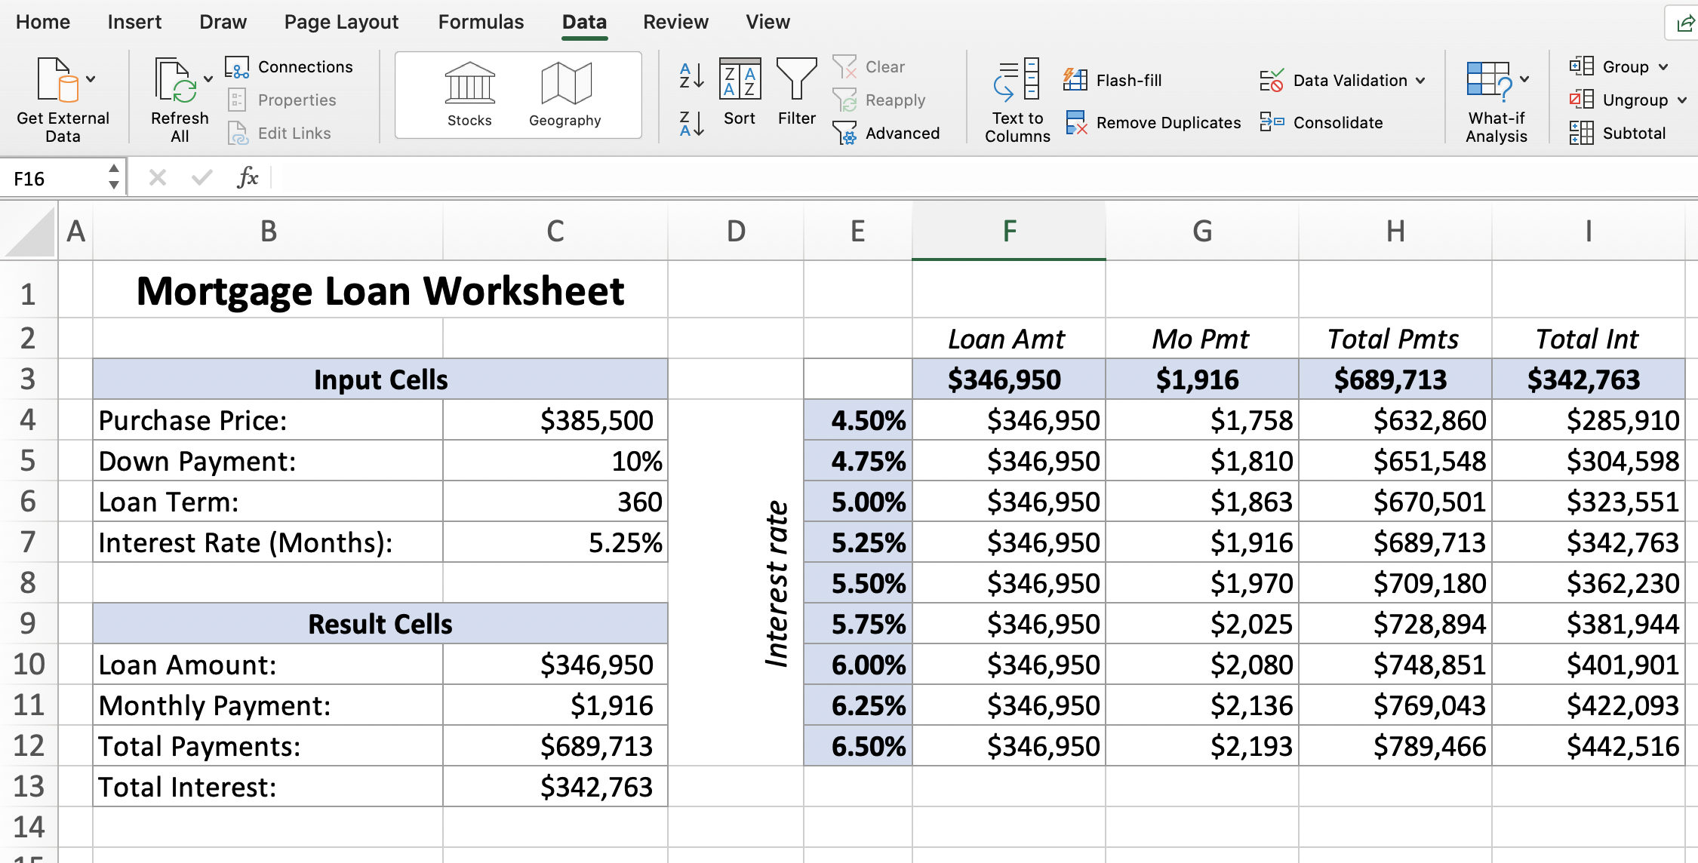The width and height of the screenshot is (1698, 863).
Task: Clear the applied filter
Action: click(x=869, y=67)
